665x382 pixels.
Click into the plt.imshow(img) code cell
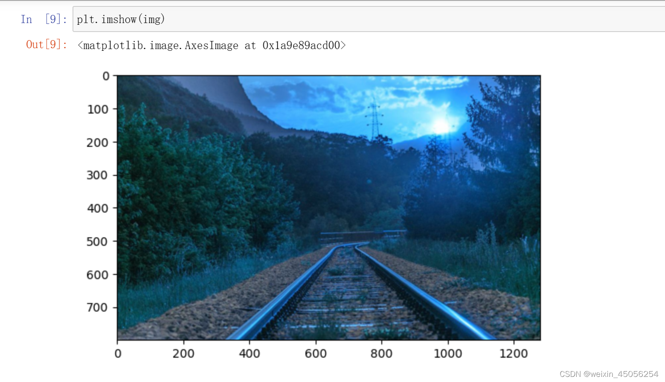click(x=369, y=19)
